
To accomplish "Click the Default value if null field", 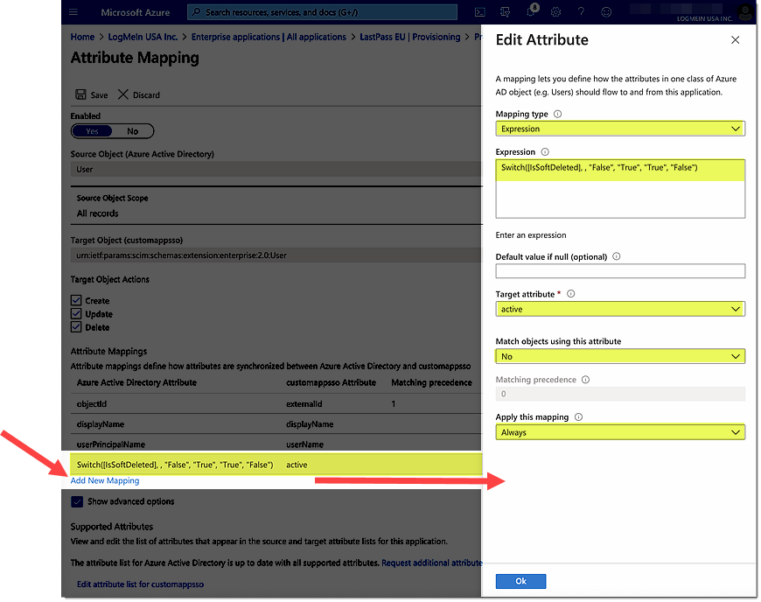I will 620,271.
